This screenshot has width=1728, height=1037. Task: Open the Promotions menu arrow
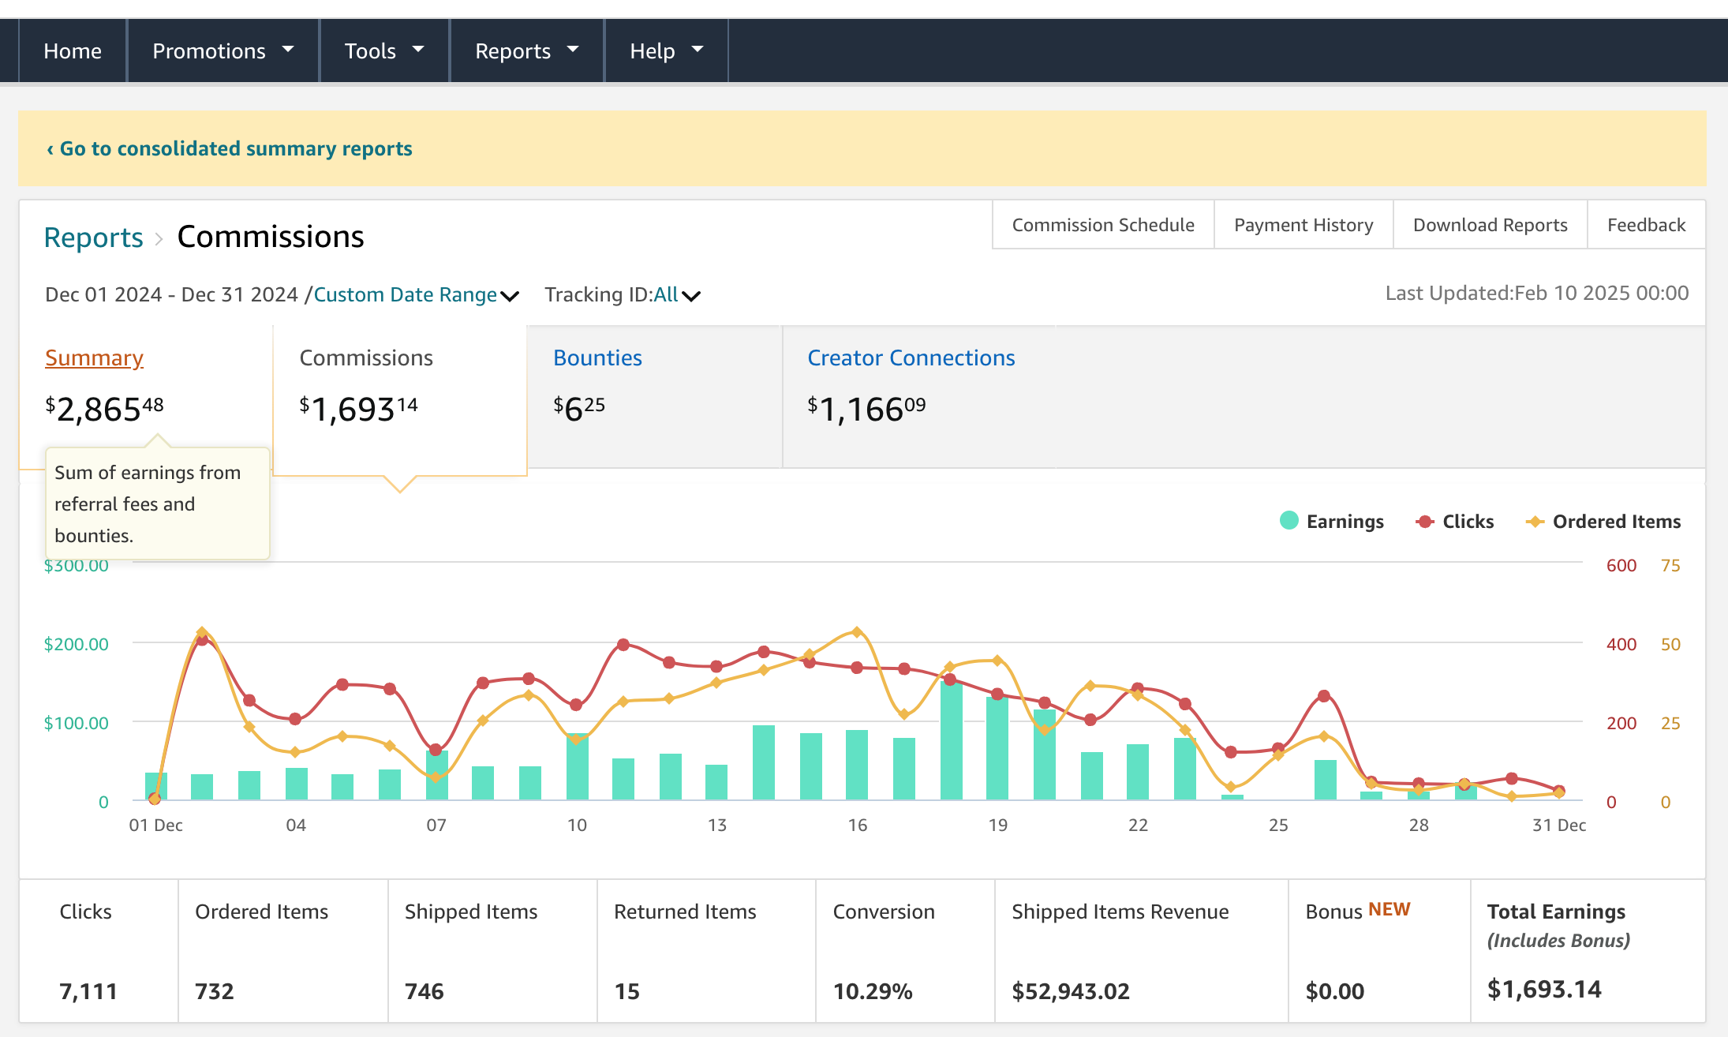(x=288, y=50)
